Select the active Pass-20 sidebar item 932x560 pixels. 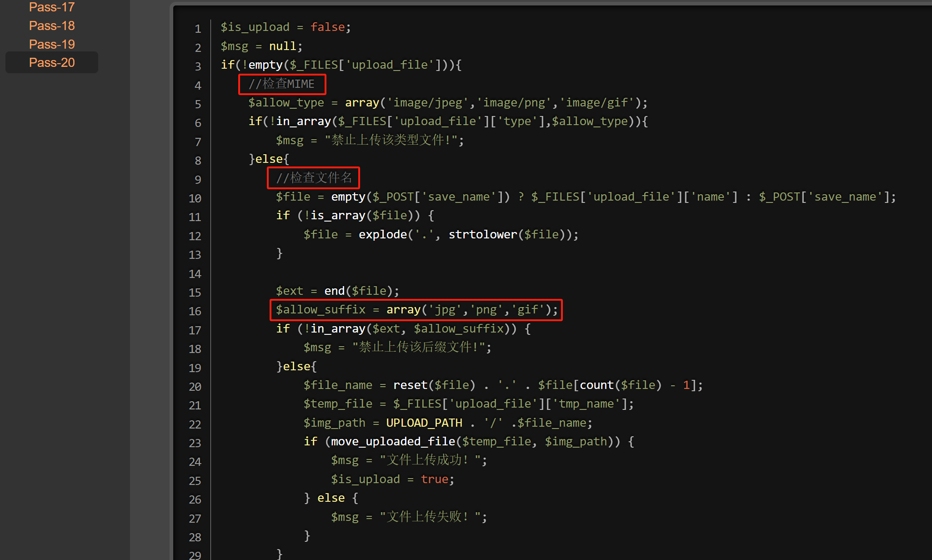point(51,63)
